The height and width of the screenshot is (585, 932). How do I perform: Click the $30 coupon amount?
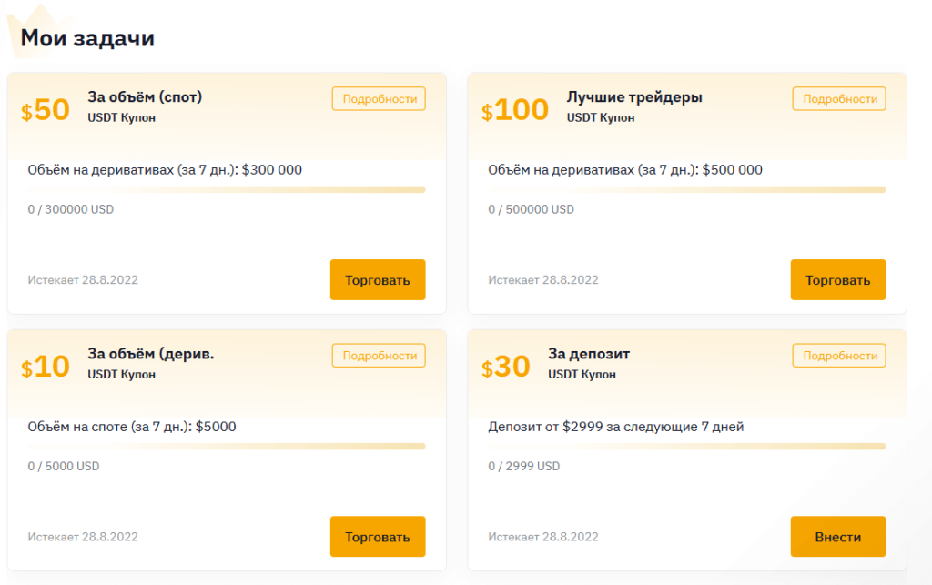coord(506,367)
